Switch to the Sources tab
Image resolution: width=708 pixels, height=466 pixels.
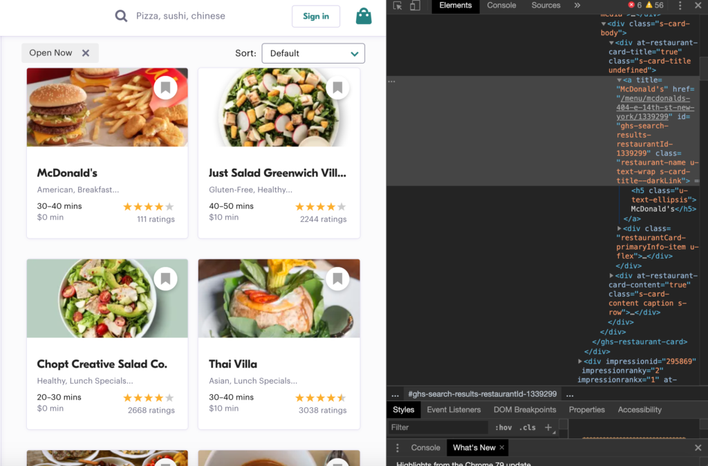tap(546, 6)
